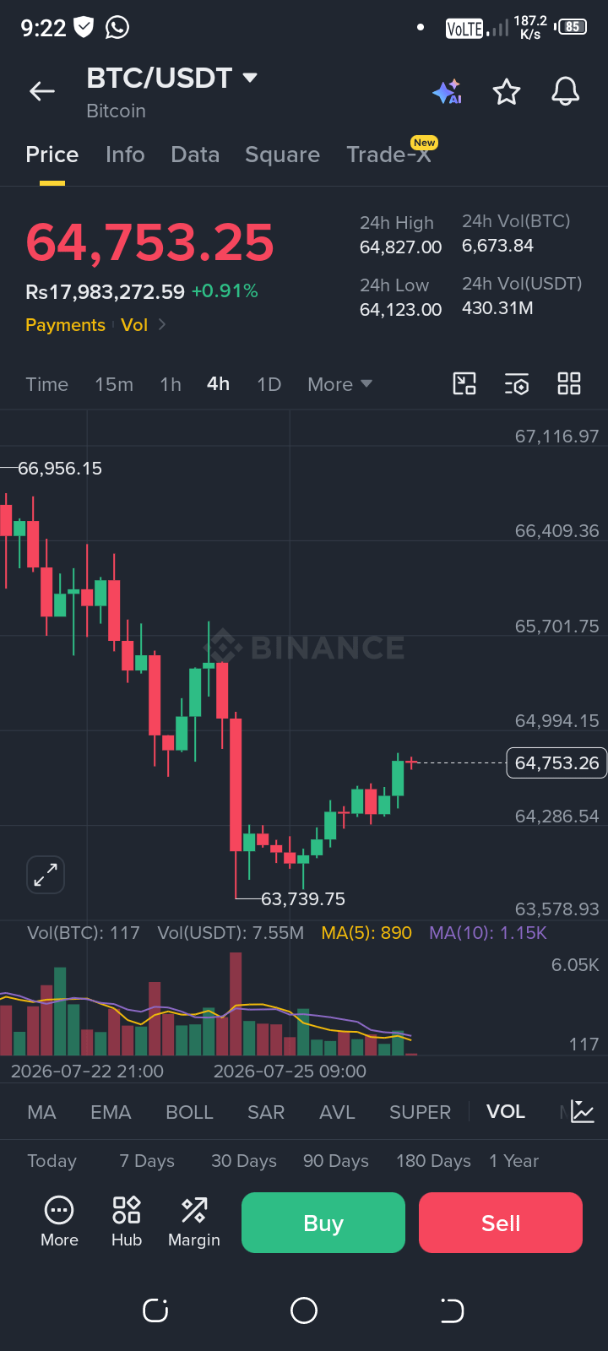Toggle the BOLL indicator
This screenshot has width=608, height=1351.
click(x=190, y=1112)
